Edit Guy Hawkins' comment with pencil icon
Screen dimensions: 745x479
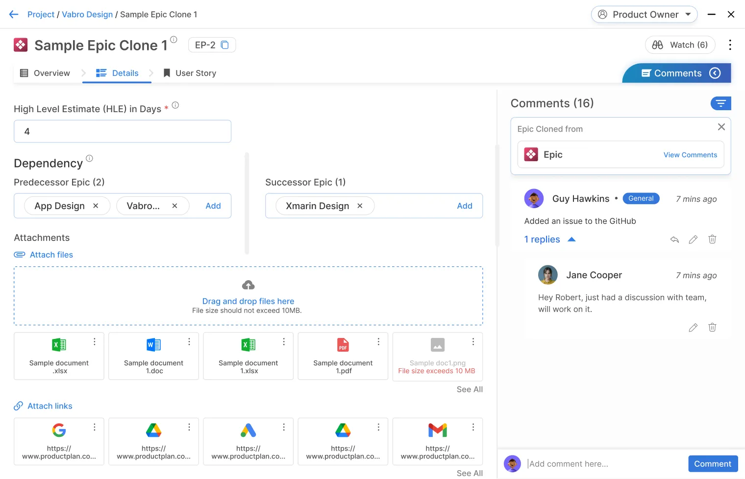(693, 239)
